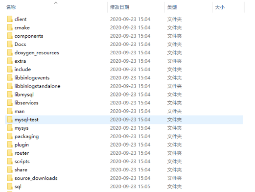Viewport: 255px width, 192px height.
Task: Select the mysql-test folder name
Action: pyautogui.click(x=26, y=120)
